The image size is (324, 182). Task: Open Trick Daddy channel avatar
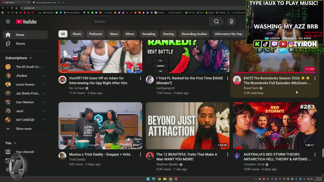point(63,156)
